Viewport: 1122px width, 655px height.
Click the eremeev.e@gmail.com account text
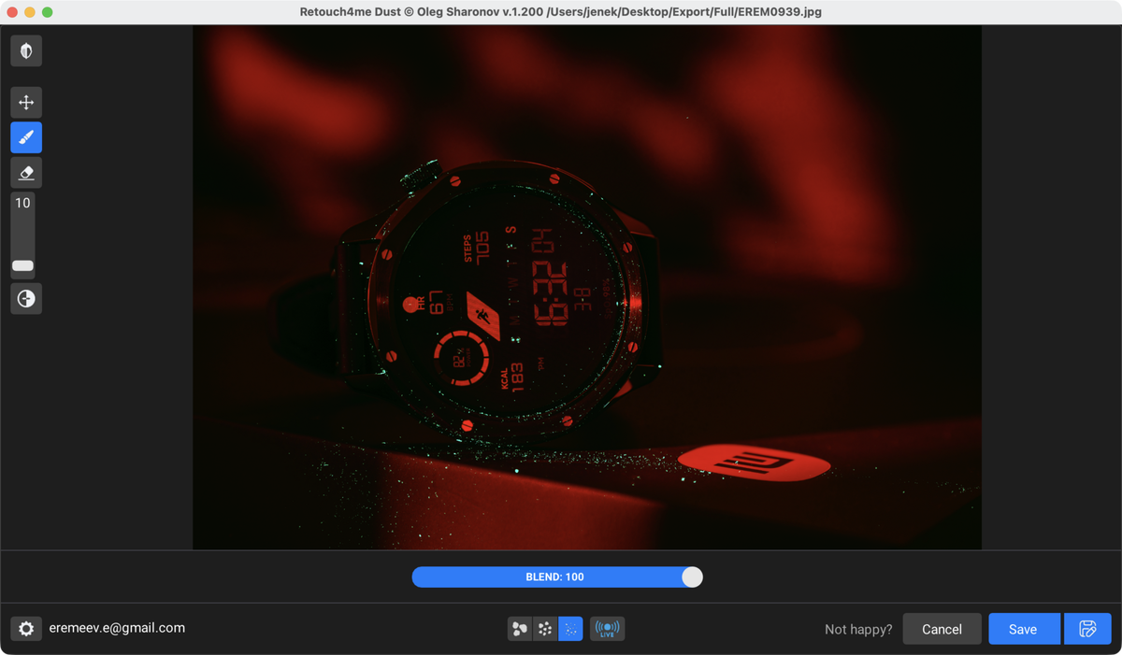click(x=117, y=628)
